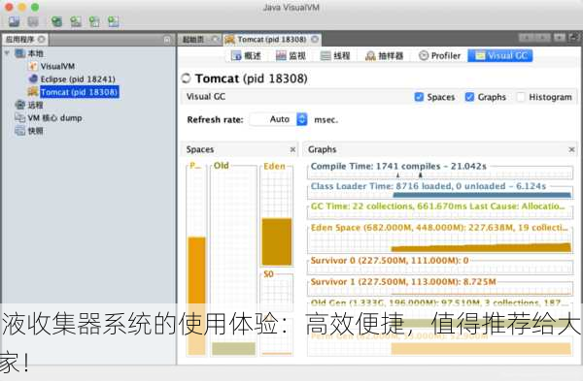Image resolution: width=583 pixels, height=381 pixels.
Task: Click the VisualVM application icon
Action: click(x=33, y=66)
